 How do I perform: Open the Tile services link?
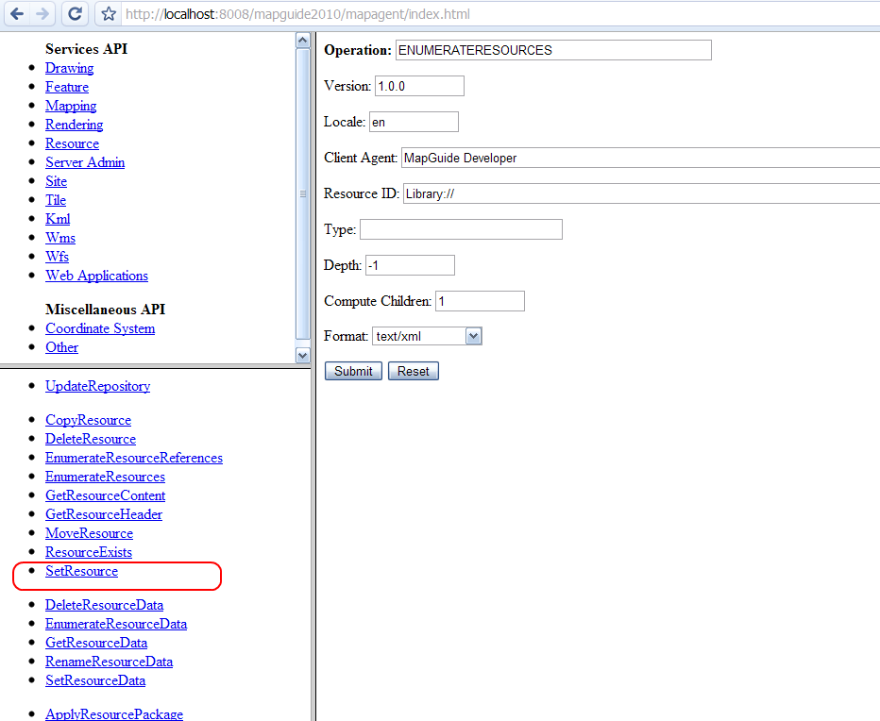pos(56,200)
